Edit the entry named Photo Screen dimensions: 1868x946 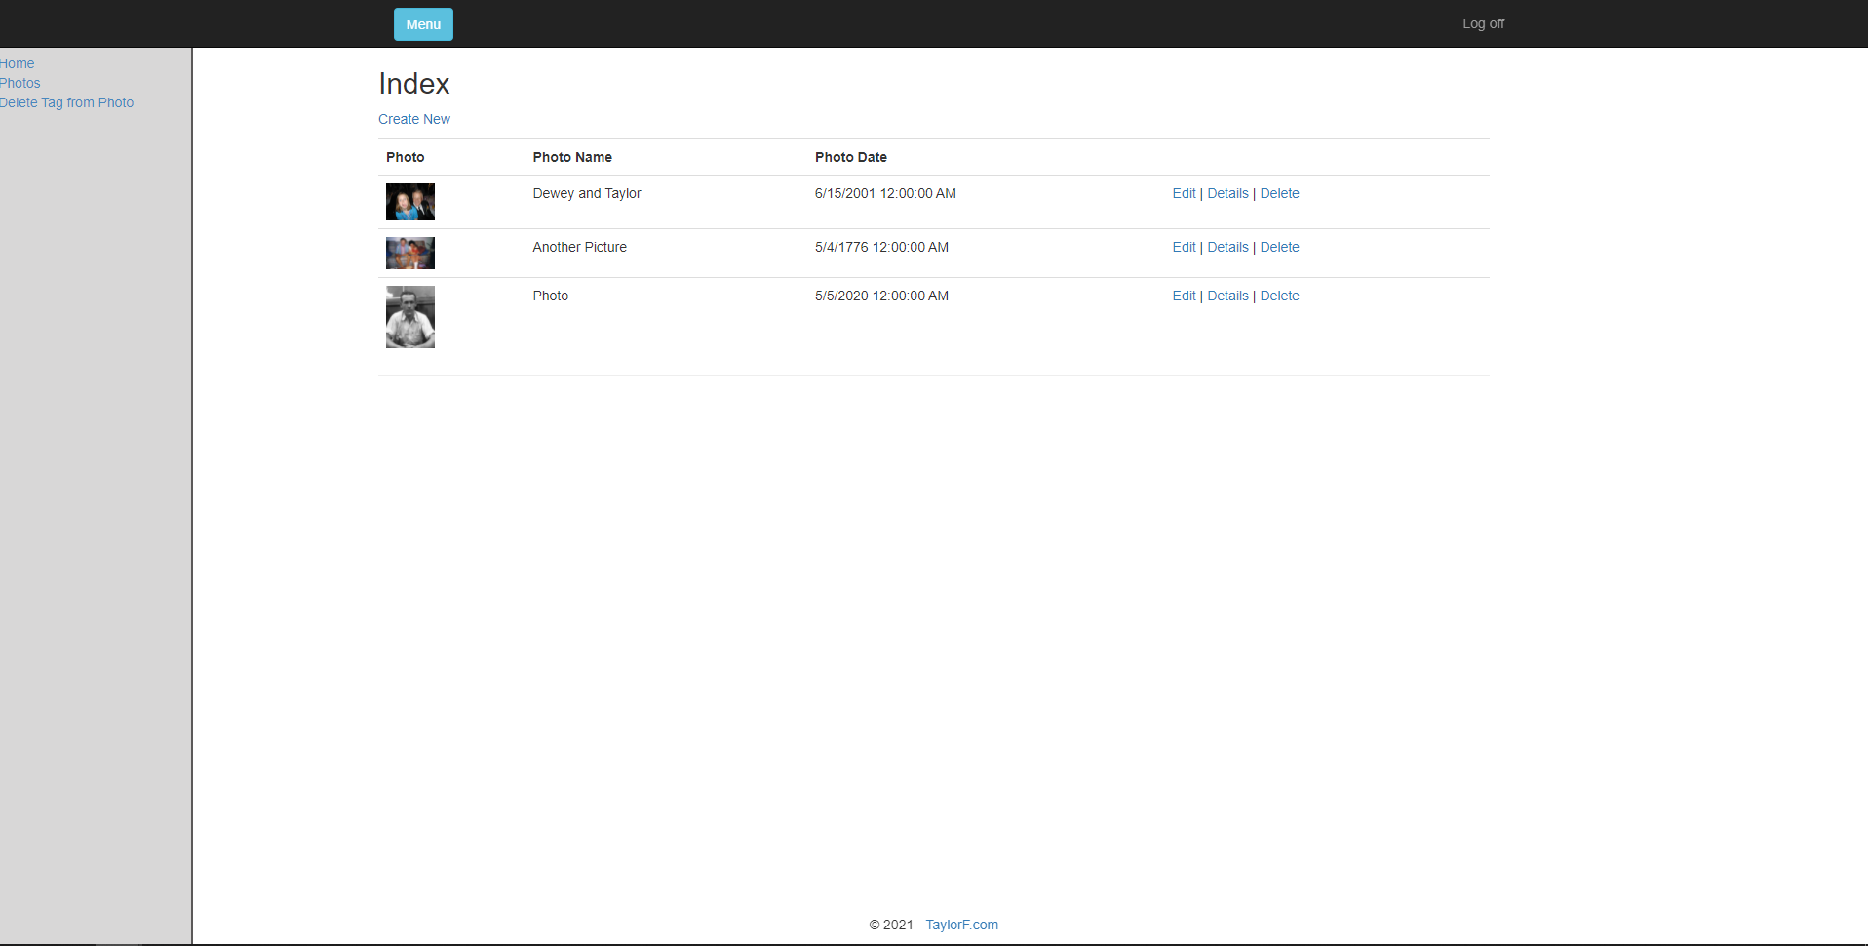point(1184,296)
